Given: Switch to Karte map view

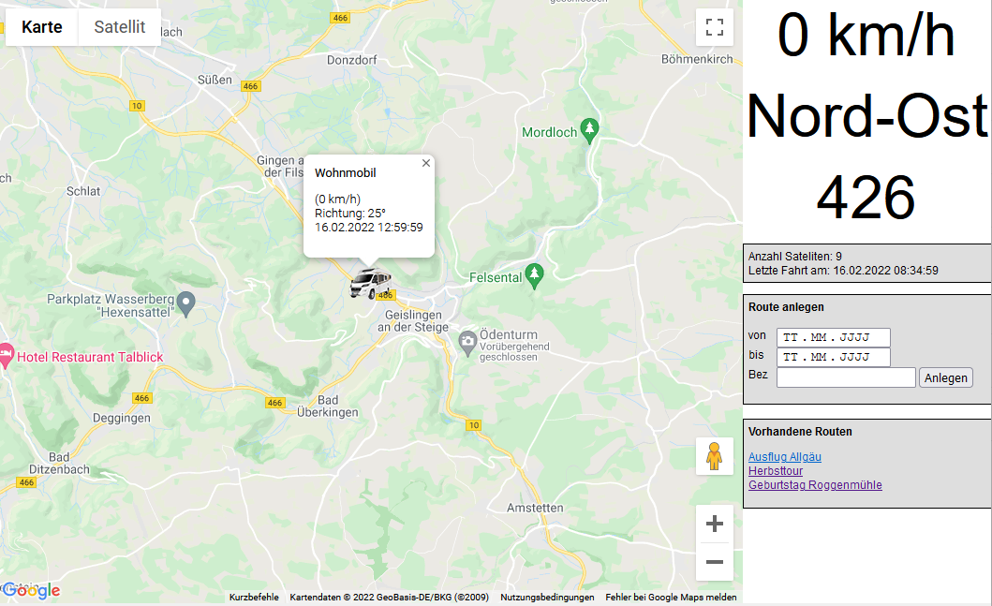Looking at the screenshot, I should (42, 27).
